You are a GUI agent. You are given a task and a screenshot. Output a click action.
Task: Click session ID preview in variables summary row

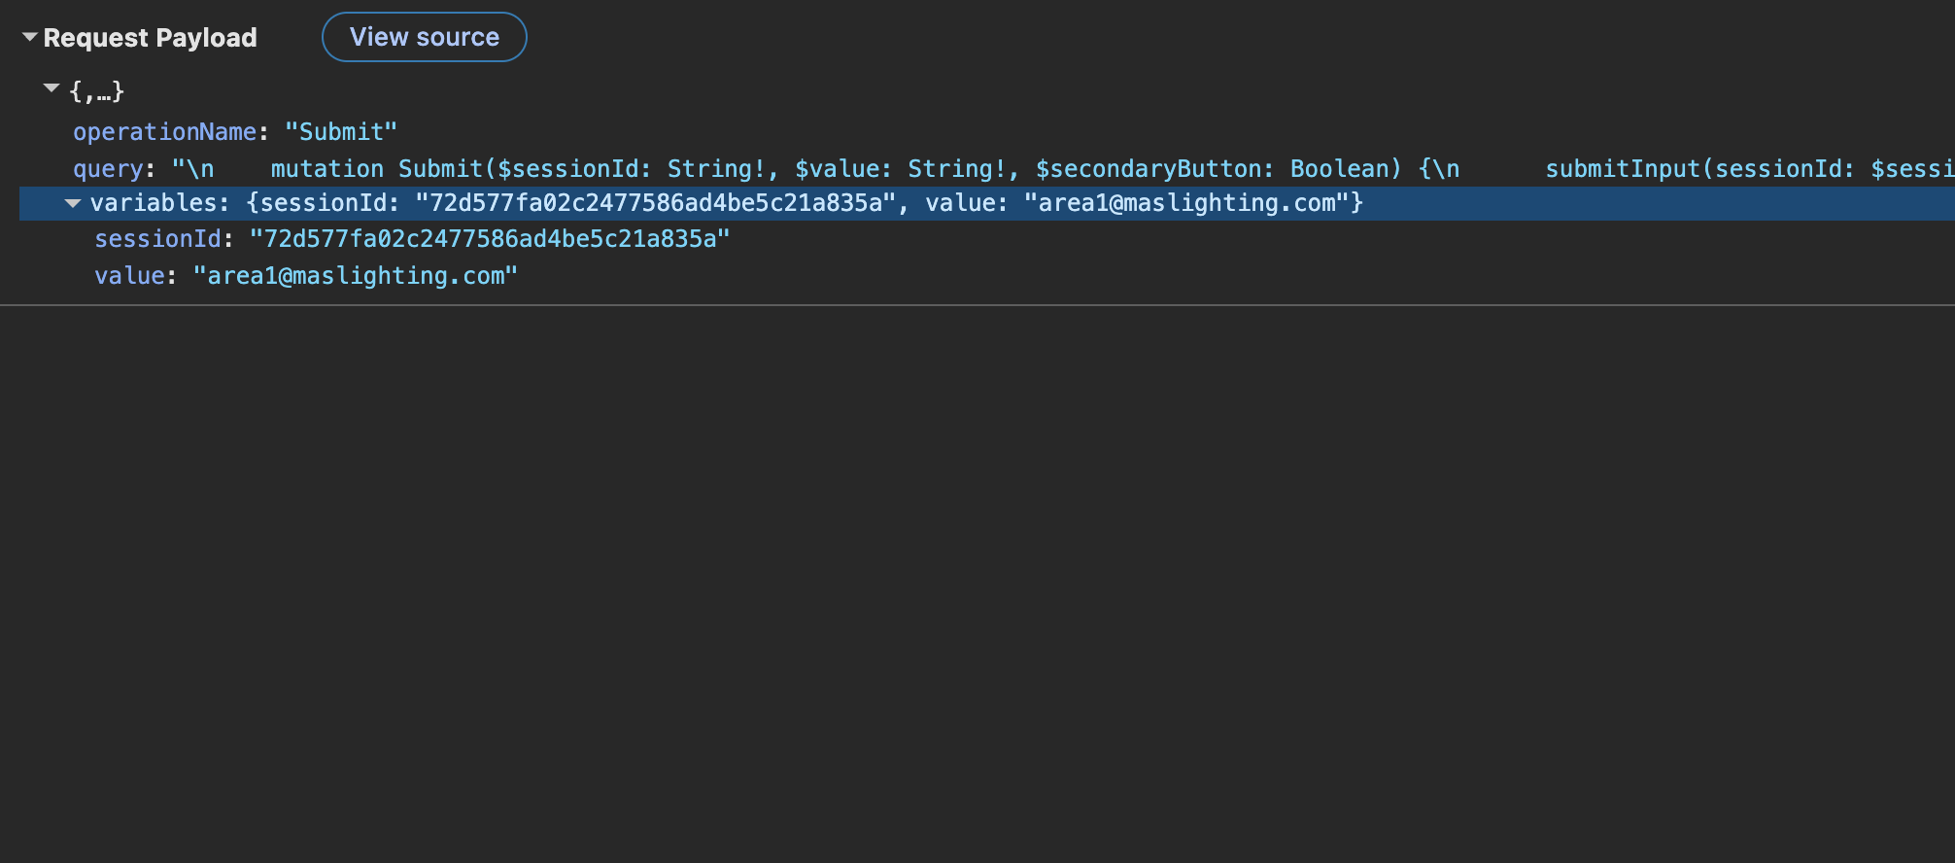pos(655,203)
